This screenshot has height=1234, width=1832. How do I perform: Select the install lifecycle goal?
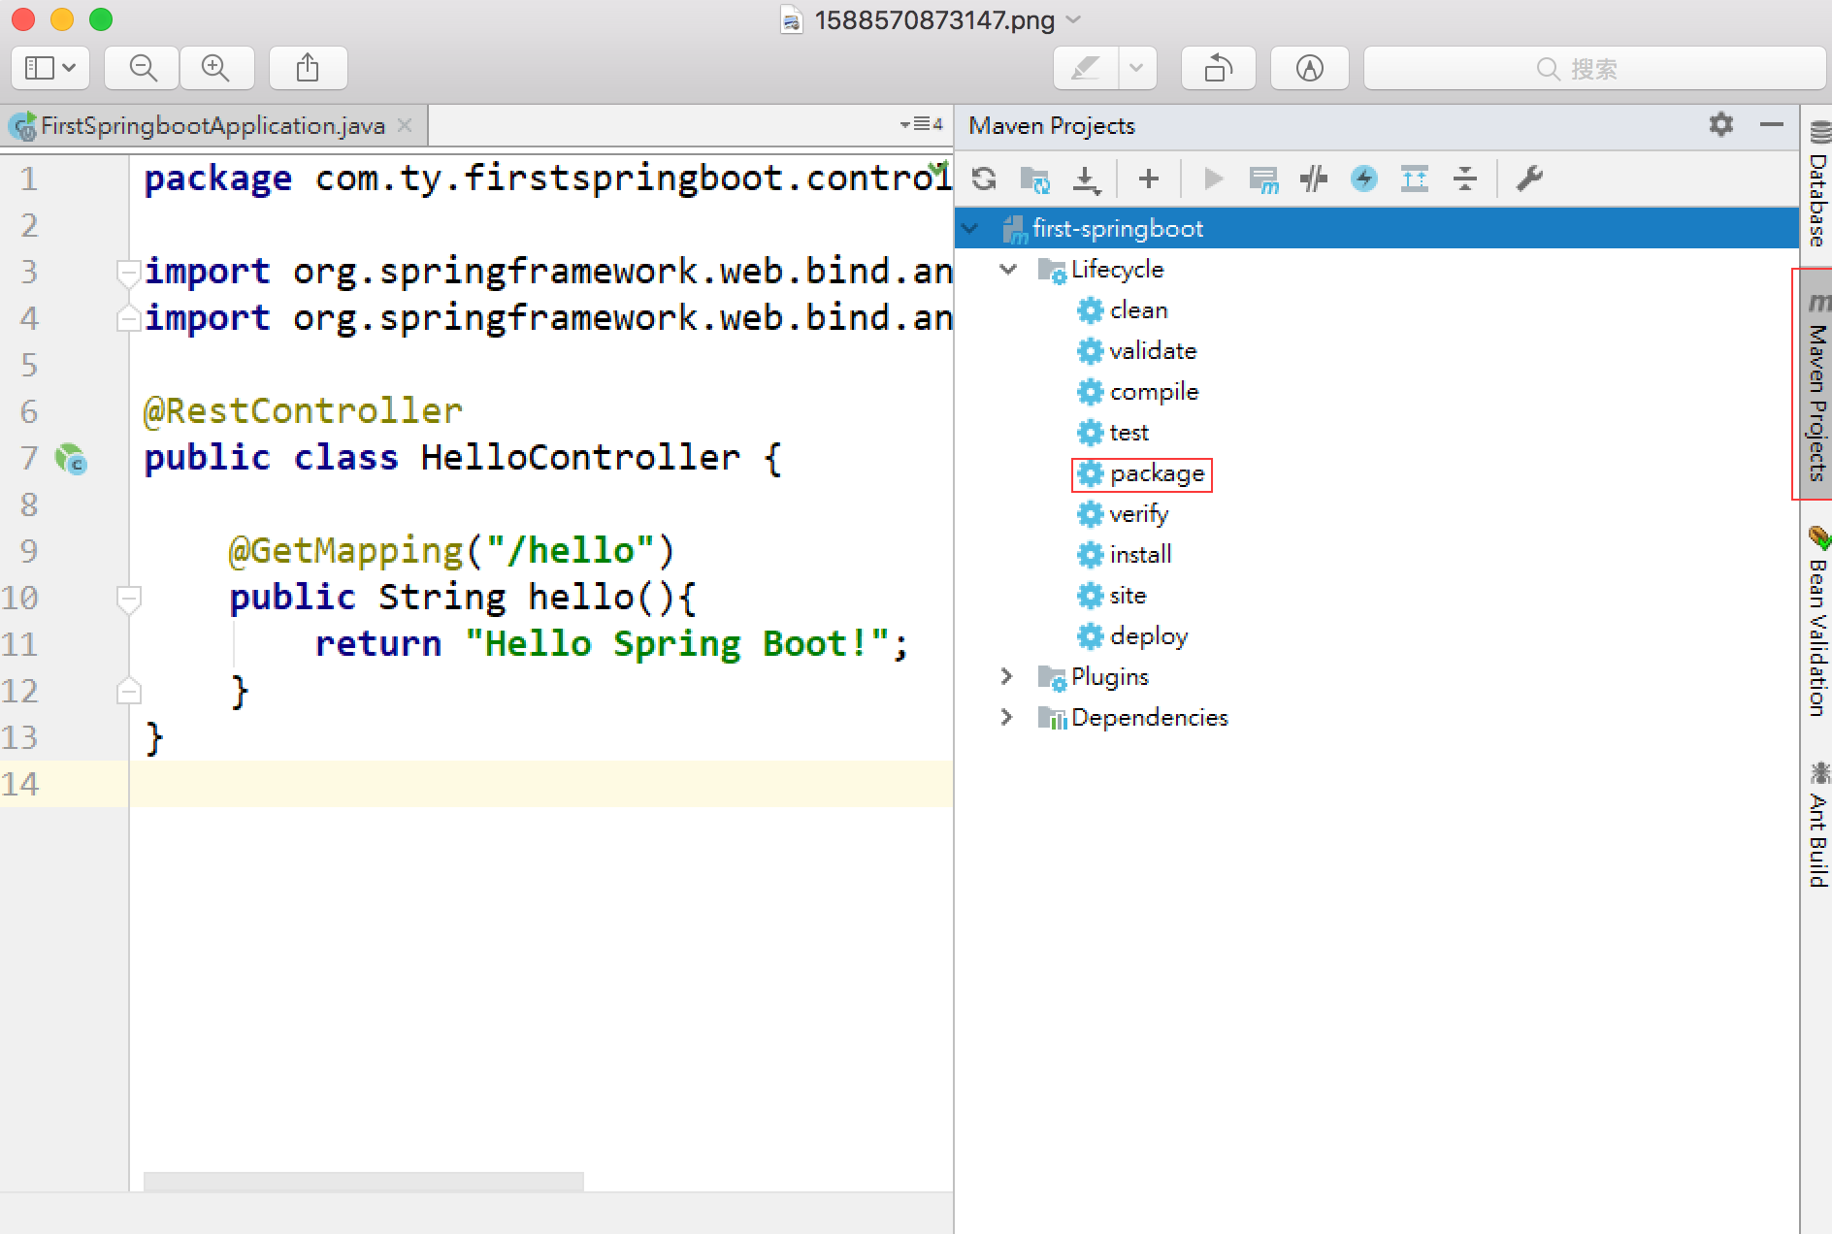1140,555
